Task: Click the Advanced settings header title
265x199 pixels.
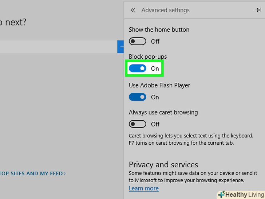Action: click(x=165, y=11)
